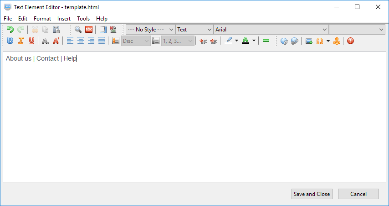389x206 pixels.
Task: Toggle Underline formatting
Action: (x=31, y=41)
